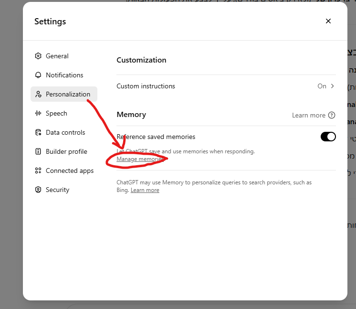Click the waveform icon beside Speech
The width and height of the screenshot is (356, 309).
[x=38, y=113]
